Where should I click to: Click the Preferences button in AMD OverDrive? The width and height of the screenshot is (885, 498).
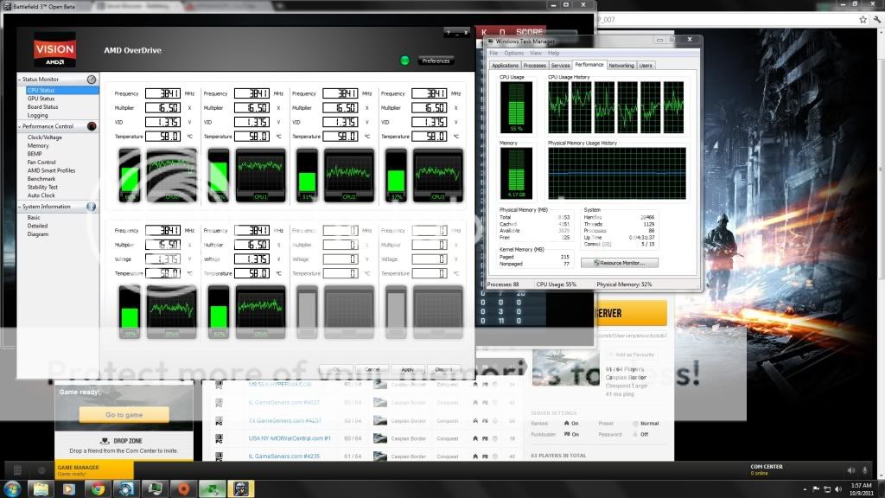point(436,61)
